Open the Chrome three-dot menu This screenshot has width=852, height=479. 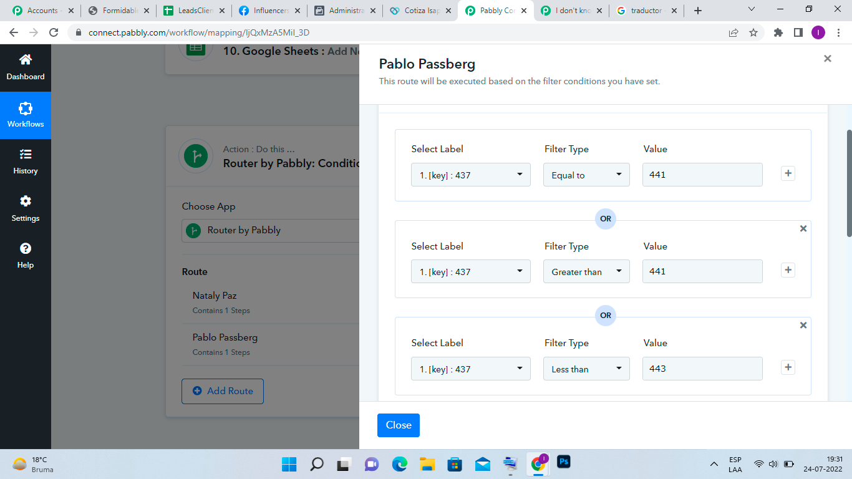838,32
